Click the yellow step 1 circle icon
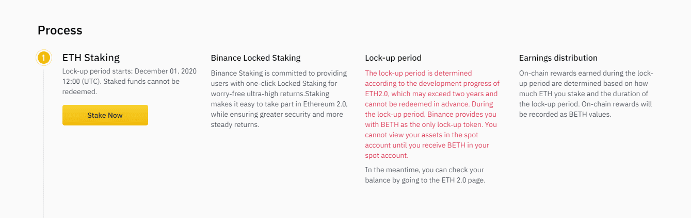The width and height of the screenshot is (691, 218). point(44,58)
